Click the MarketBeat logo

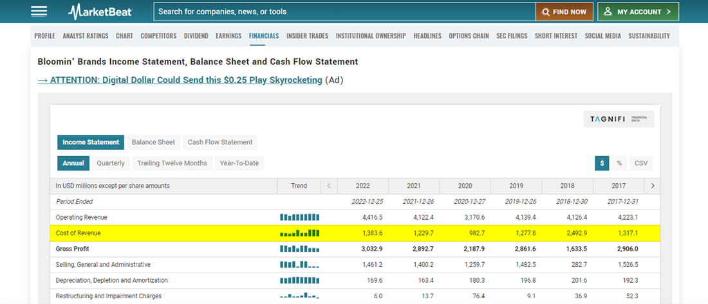[100, 12]
